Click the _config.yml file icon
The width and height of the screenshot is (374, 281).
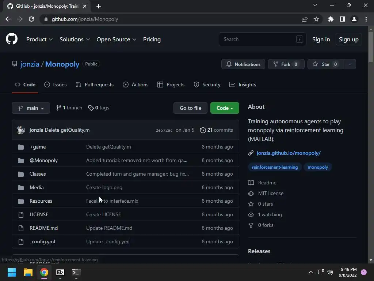(x=21, y=242)
